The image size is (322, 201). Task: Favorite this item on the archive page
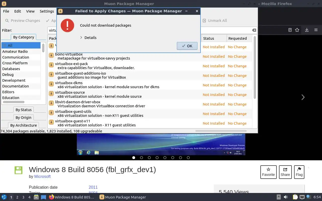pos(268,172)
